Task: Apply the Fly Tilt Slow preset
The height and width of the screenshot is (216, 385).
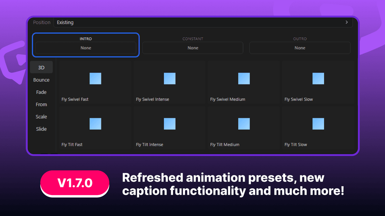Action: 318,127
